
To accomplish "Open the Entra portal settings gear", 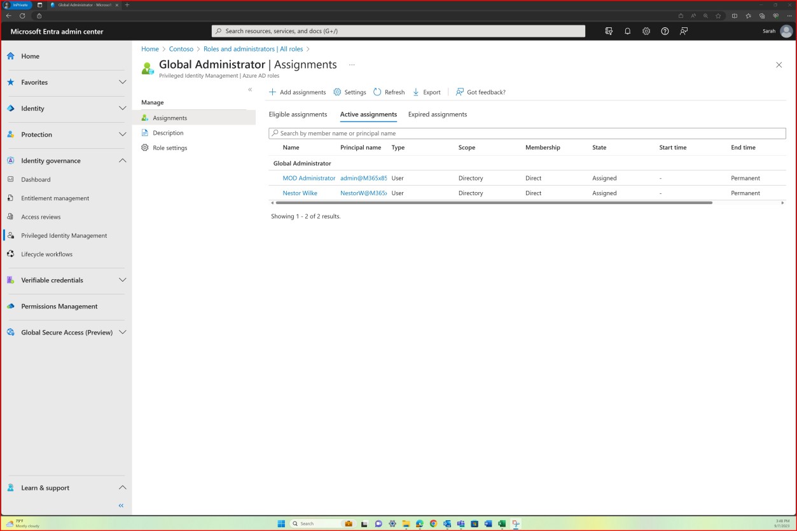I will 646,31.
